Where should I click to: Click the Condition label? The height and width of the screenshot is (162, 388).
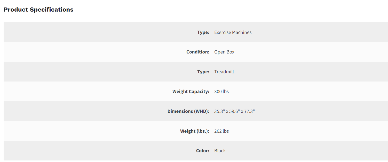pos(198,52)
